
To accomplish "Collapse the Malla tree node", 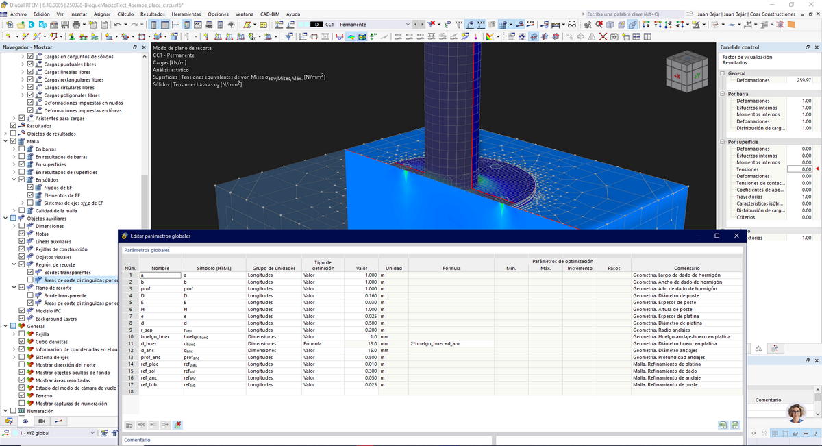I will (5, 141).
